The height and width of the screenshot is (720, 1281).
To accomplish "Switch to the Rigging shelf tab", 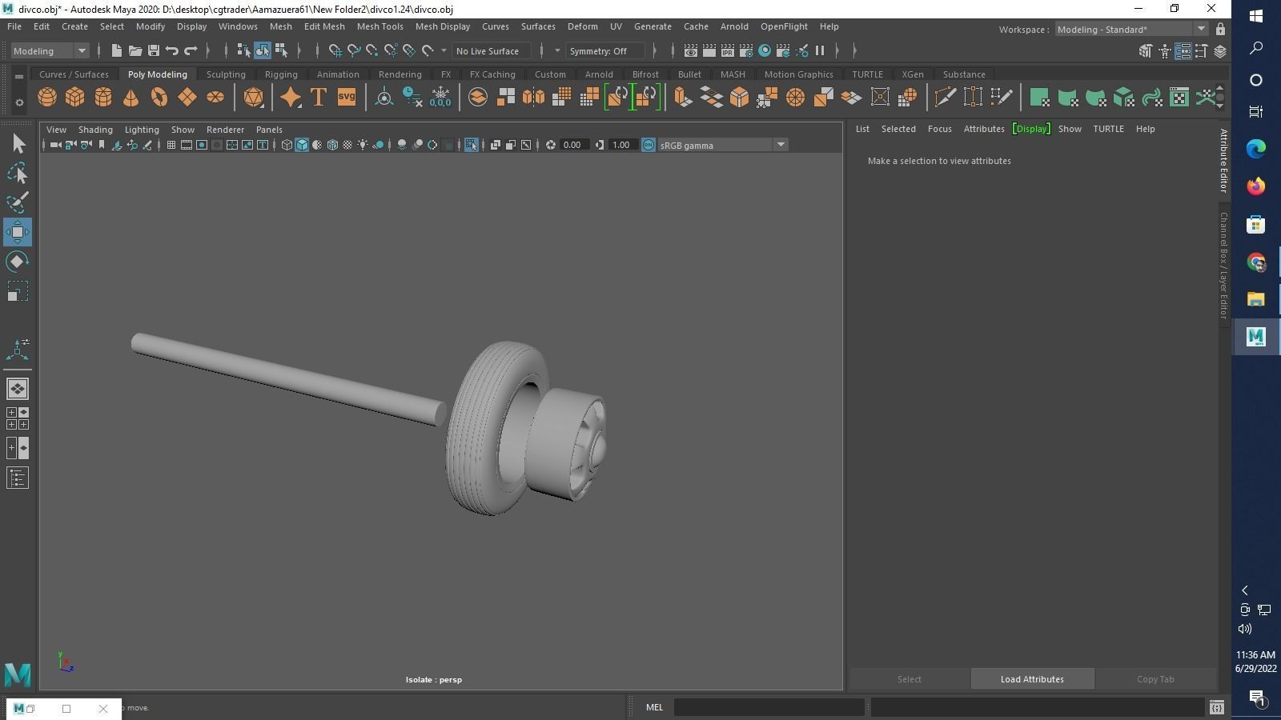I will [281, 74].
